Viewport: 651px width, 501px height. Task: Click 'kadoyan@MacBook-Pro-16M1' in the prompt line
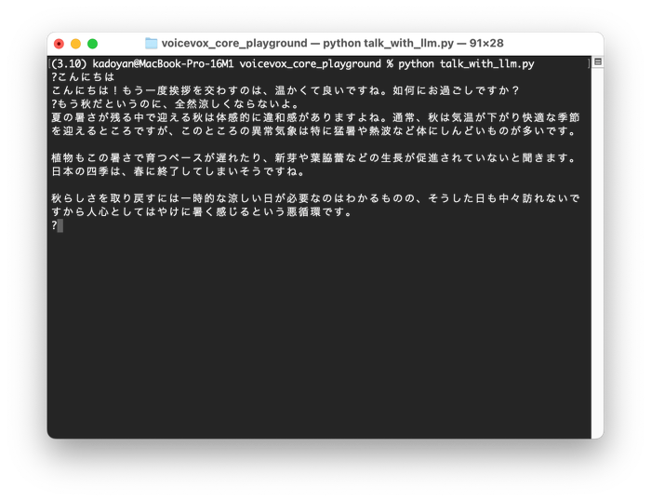point(164,63)
